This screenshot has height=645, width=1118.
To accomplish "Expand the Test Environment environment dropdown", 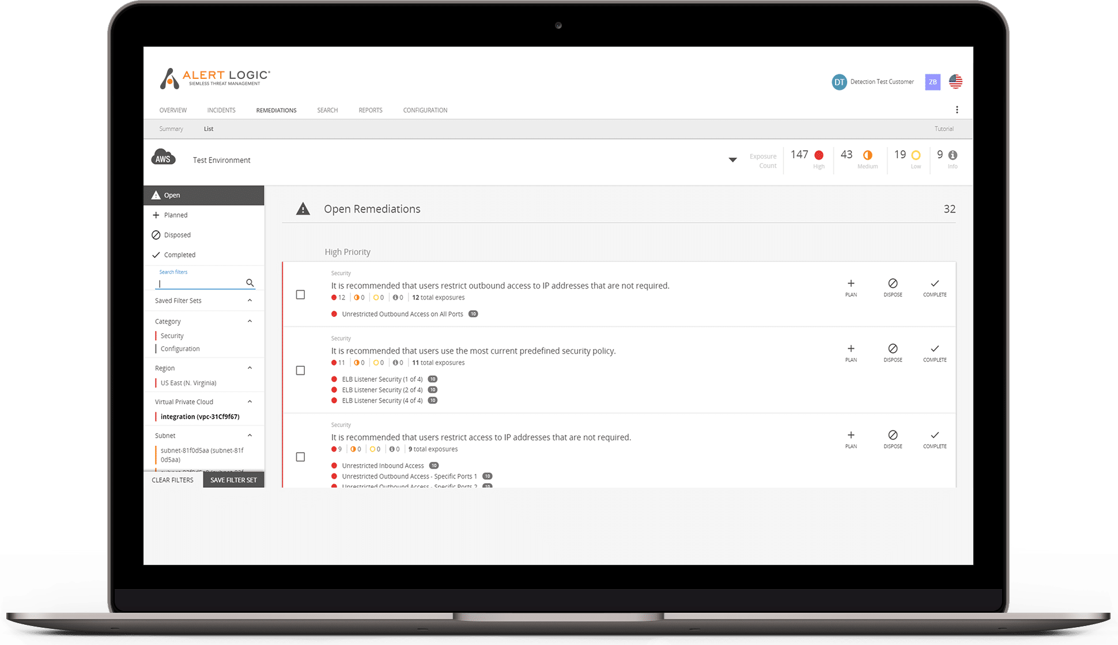I will click(734, 160).
